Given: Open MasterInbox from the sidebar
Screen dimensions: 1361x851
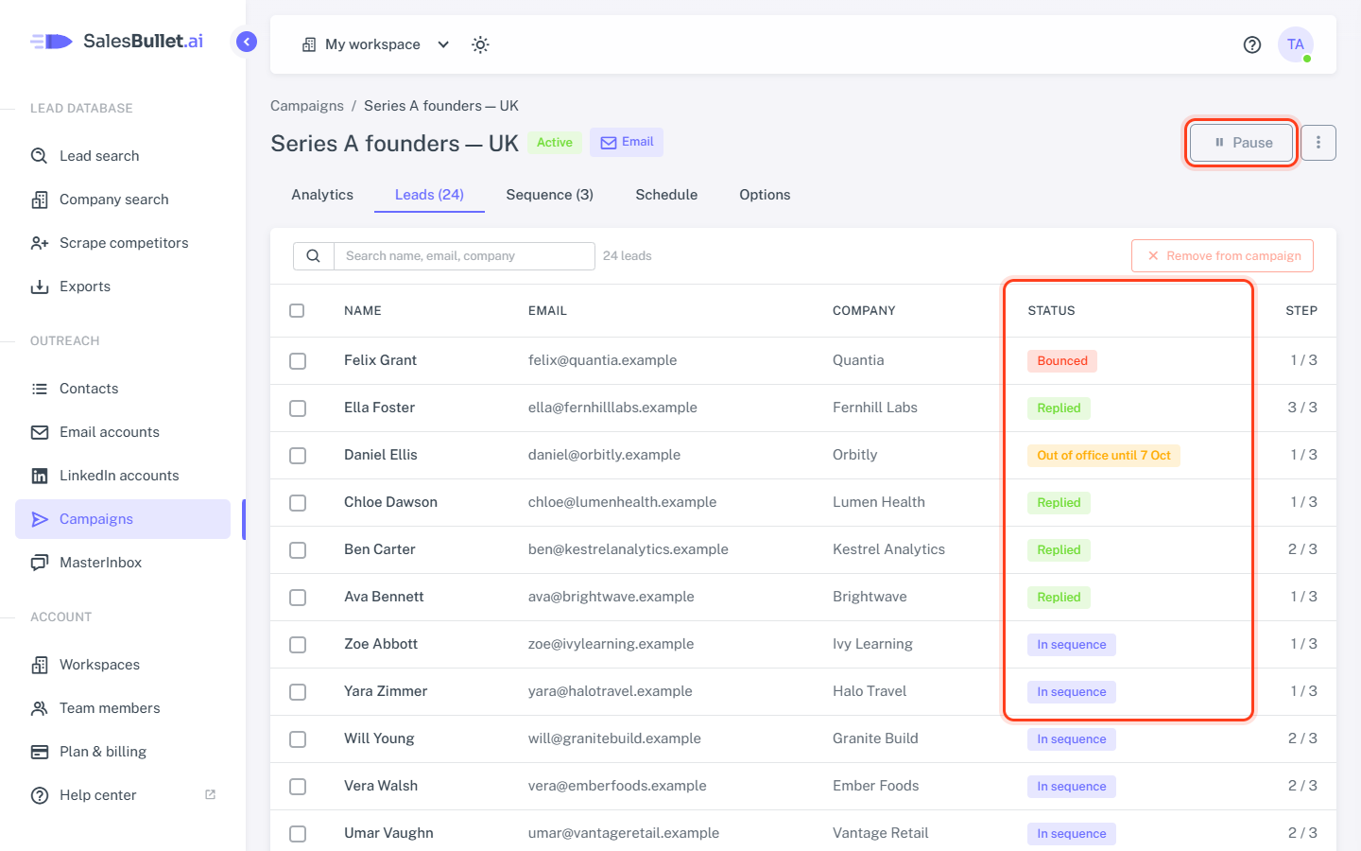Looking at the screenshot, I should point(123,563).
